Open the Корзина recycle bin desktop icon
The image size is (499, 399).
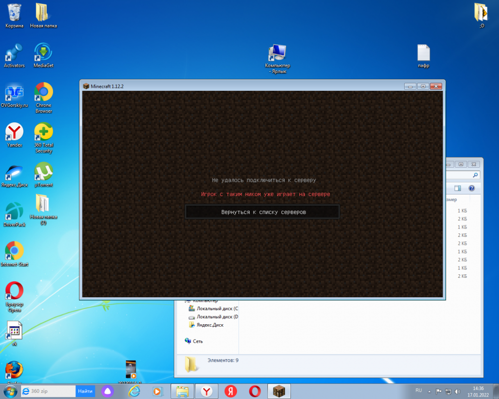[14, 15]
